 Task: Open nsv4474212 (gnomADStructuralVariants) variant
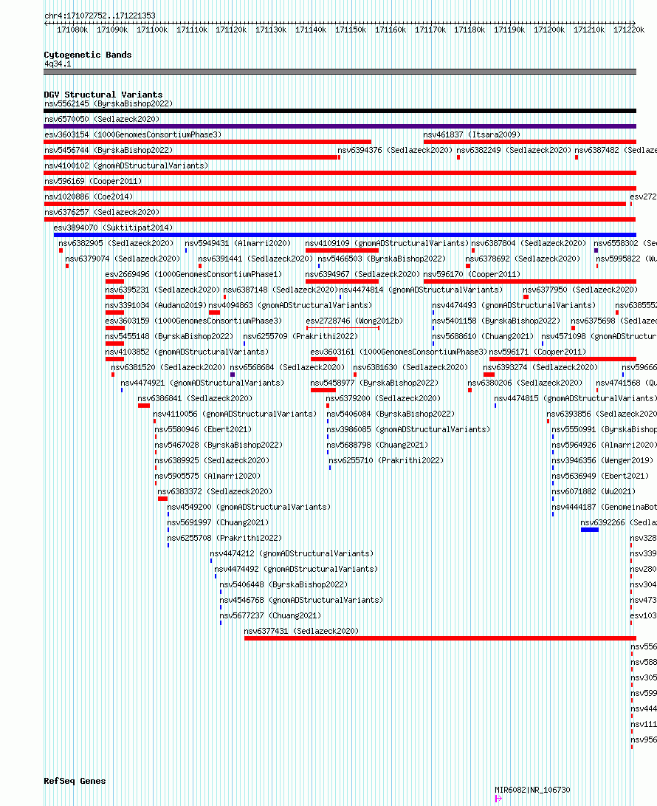292,553
